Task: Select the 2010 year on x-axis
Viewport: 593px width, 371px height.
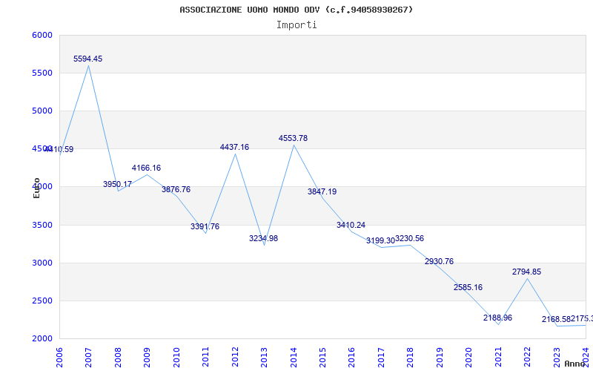Action: (x=176, y=358)
